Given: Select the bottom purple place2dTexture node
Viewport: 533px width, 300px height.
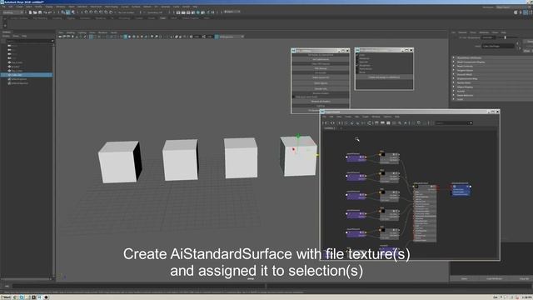Looking at the screenshot, I should click(356, 233).
